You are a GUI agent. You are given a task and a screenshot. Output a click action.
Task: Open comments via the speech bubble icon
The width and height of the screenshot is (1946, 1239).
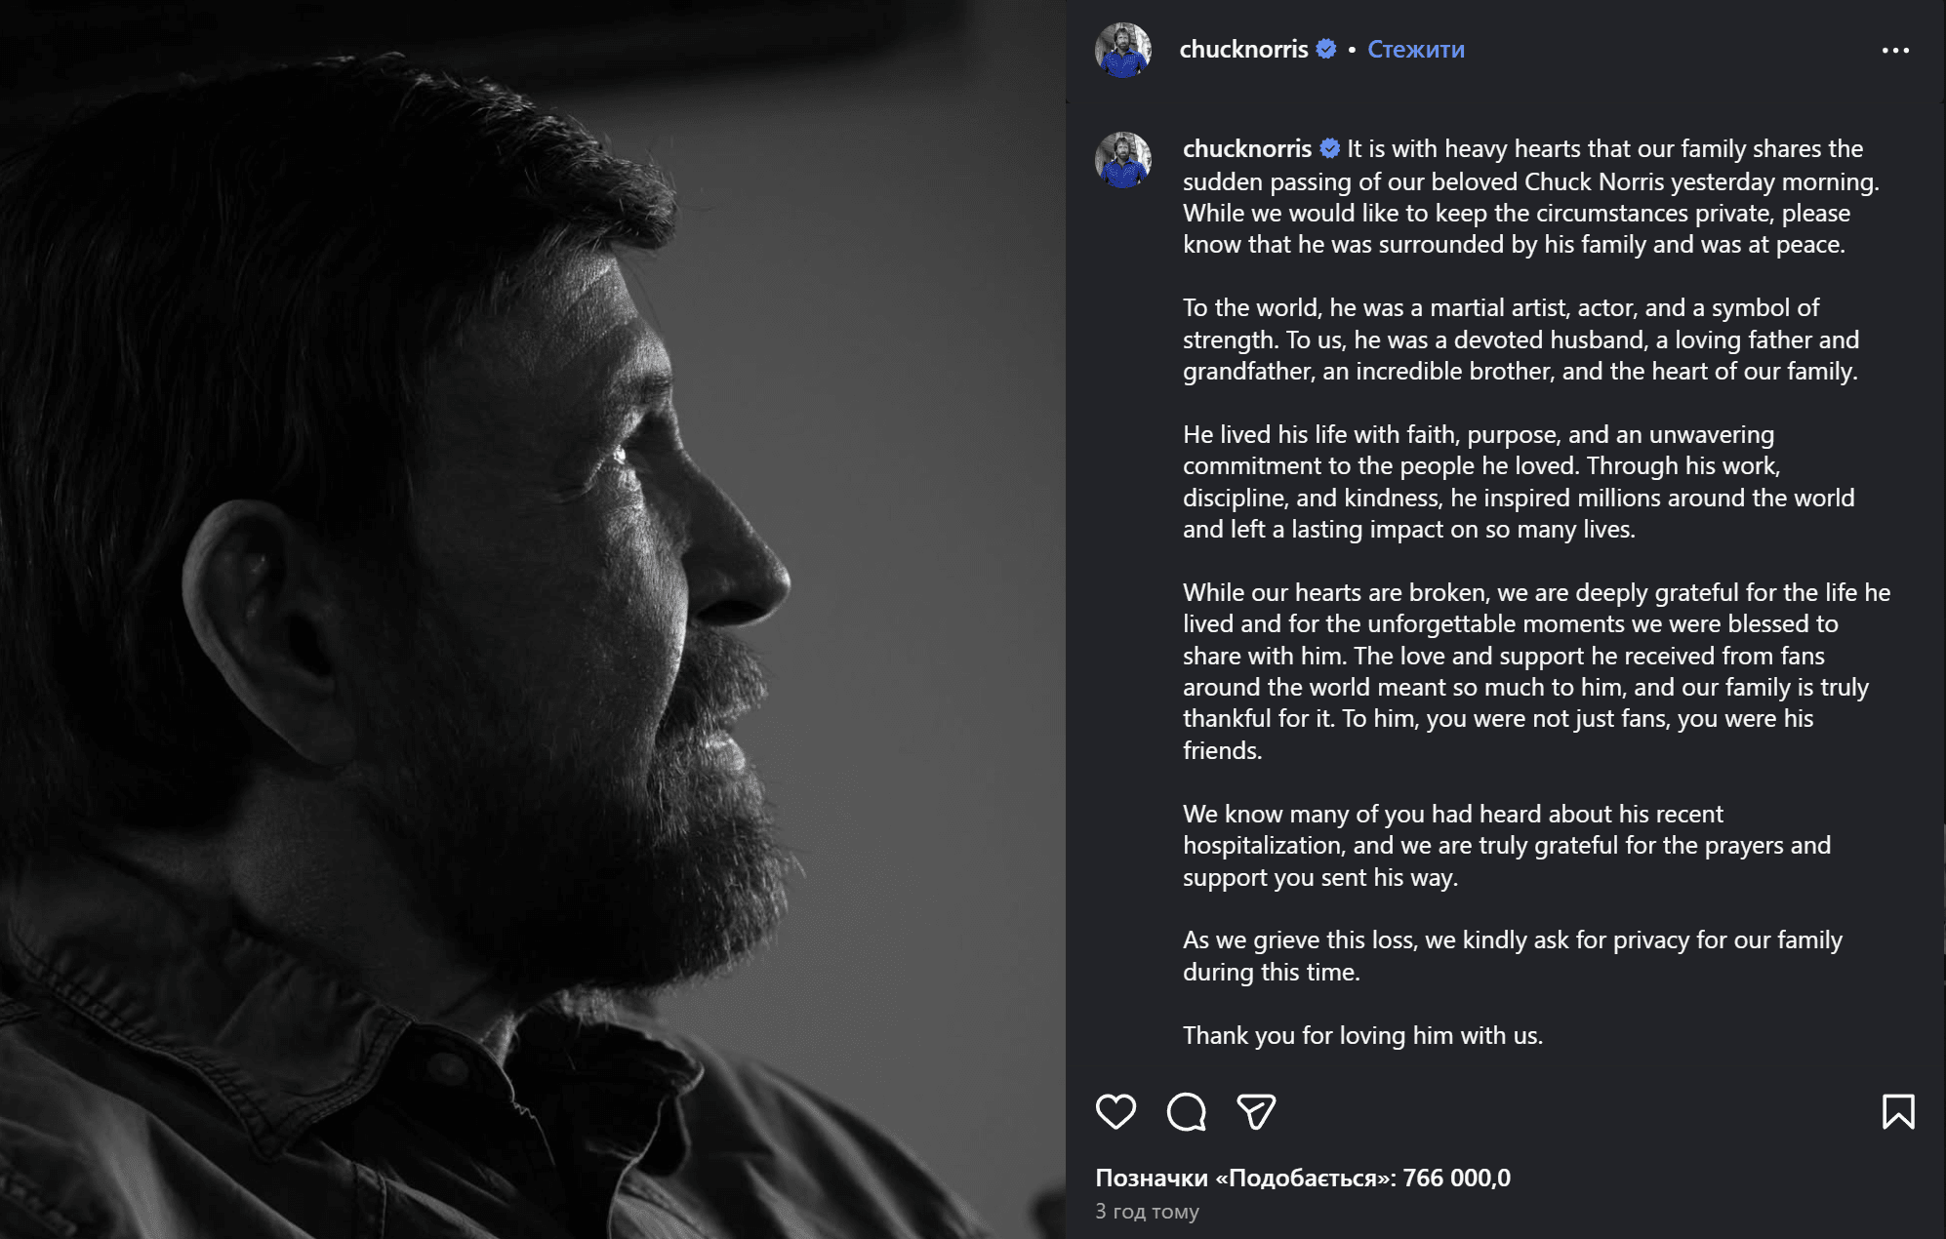1186,1111
